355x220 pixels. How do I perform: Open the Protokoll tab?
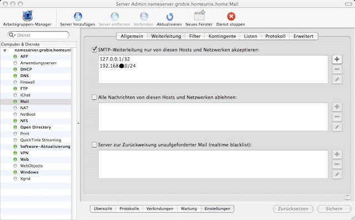275,36
